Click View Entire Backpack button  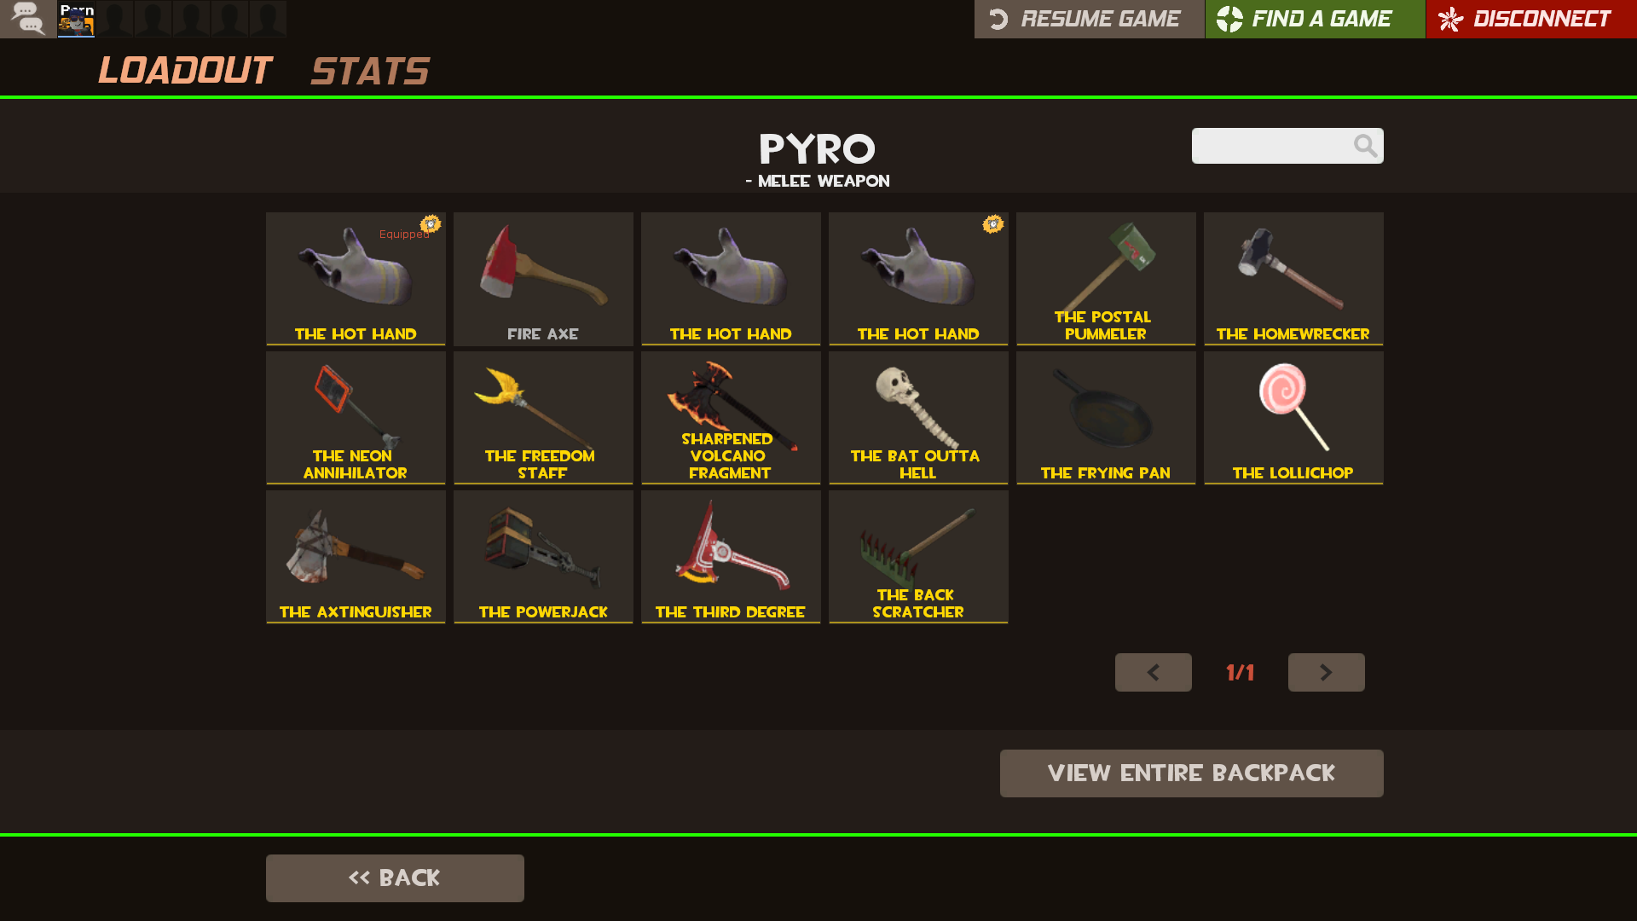(1191, 773)
